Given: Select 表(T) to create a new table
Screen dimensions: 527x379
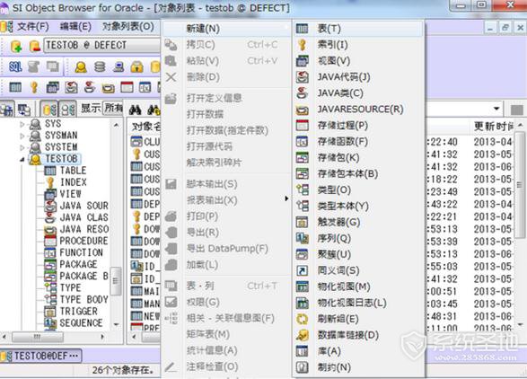Looking at the screenshot, I should pyautogui.click(x=329, y=29).
